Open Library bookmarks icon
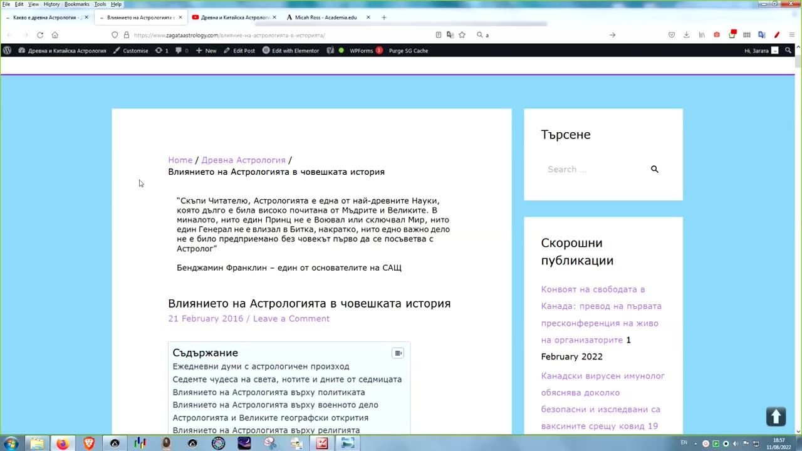802x451 pixels. 702,35
